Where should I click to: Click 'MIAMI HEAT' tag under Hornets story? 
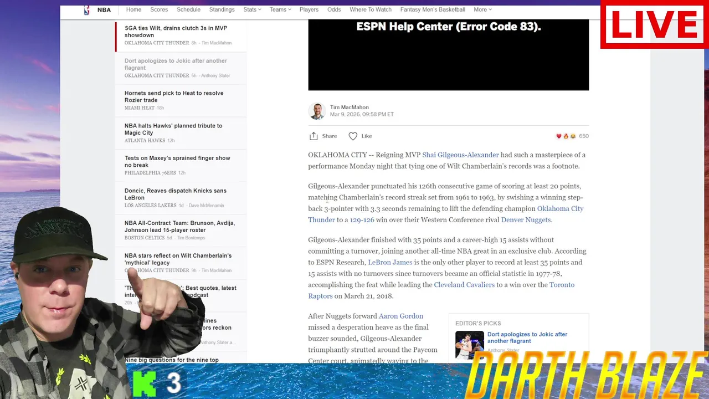tap(140, 108)
